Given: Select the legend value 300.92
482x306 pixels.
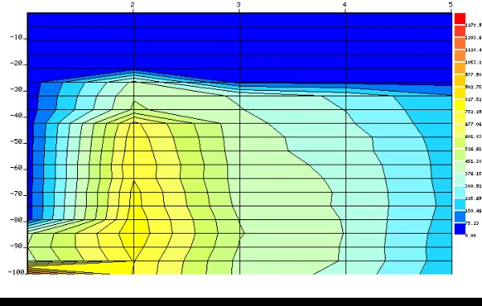Looking at the screenshot, I should tap(473, 186).
